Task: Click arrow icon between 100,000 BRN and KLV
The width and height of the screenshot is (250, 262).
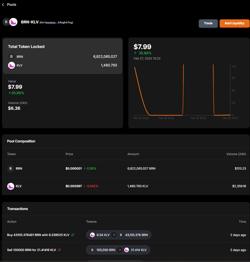Action: [119, 250]
